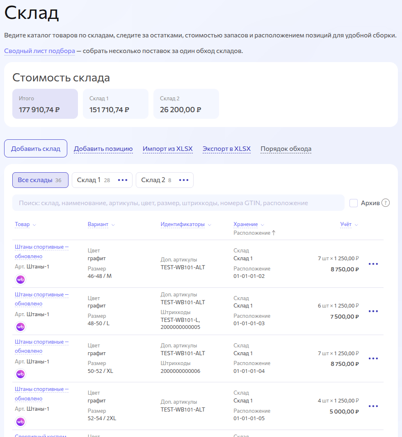
Task: Select the Итого cost card
Action: click(x=45, y=104)
